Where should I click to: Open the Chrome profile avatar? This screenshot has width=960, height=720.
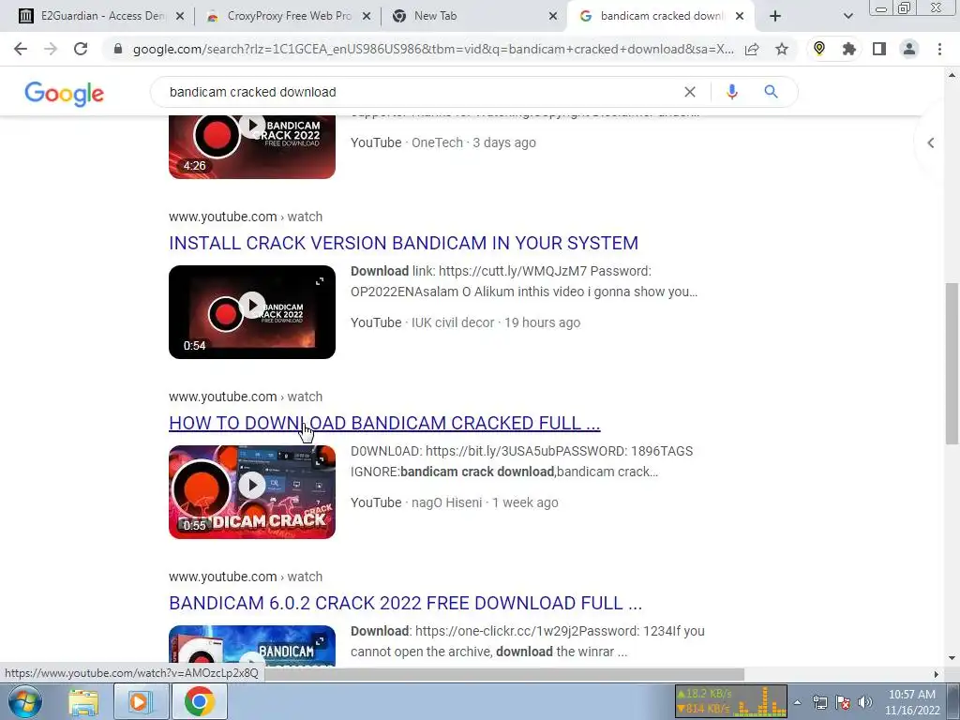(909, 49)
